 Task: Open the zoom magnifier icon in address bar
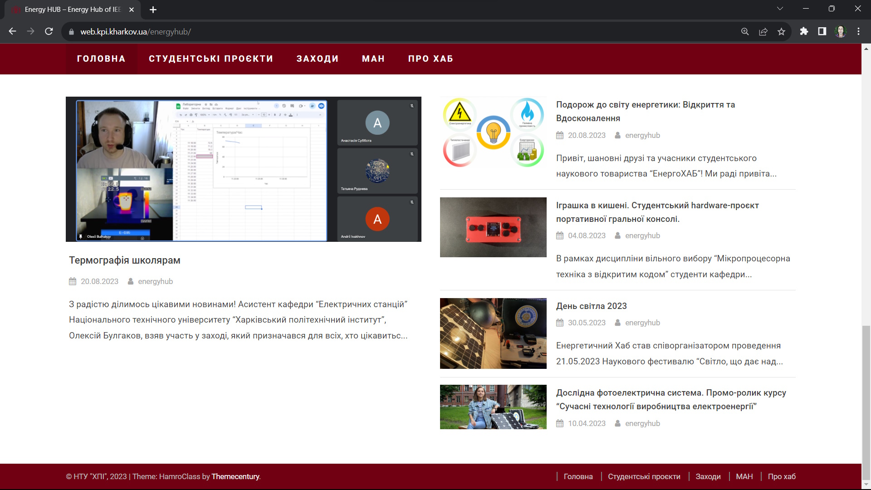pos(745,31)
